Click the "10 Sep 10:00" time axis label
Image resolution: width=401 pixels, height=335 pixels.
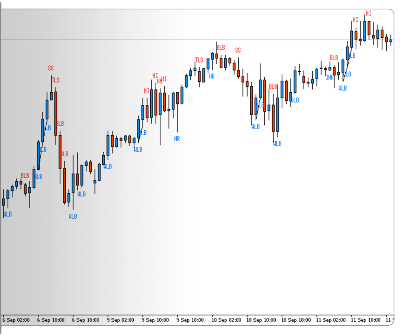[261, 320]
